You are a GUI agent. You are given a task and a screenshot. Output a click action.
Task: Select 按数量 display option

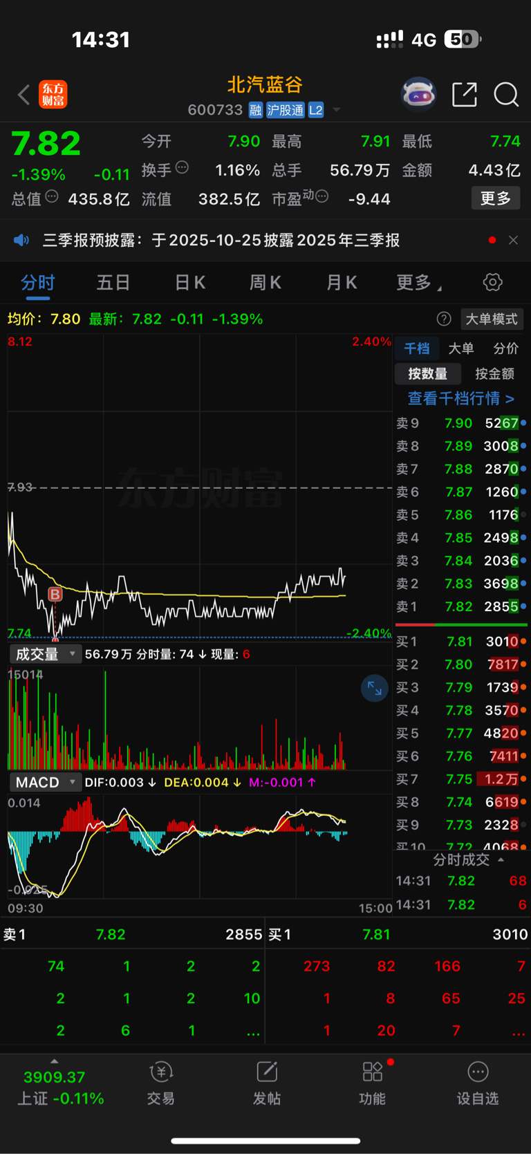tap(427, 374)
